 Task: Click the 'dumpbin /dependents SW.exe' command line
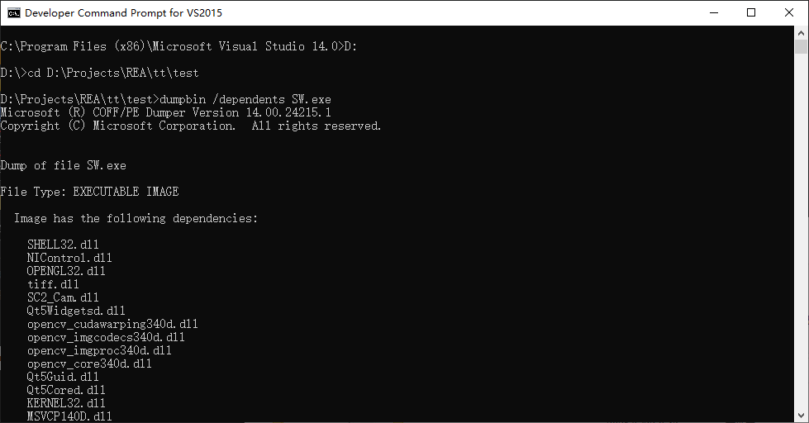(245, 99)
